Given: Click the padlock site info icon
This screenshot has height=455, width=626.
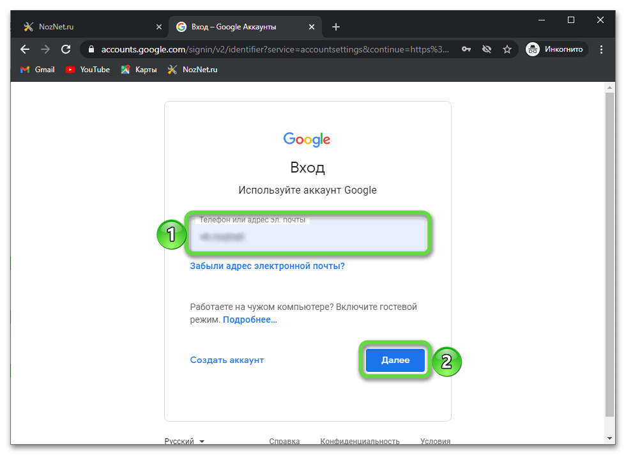Looking at the screenshot, I should click(x=91, y=49).
